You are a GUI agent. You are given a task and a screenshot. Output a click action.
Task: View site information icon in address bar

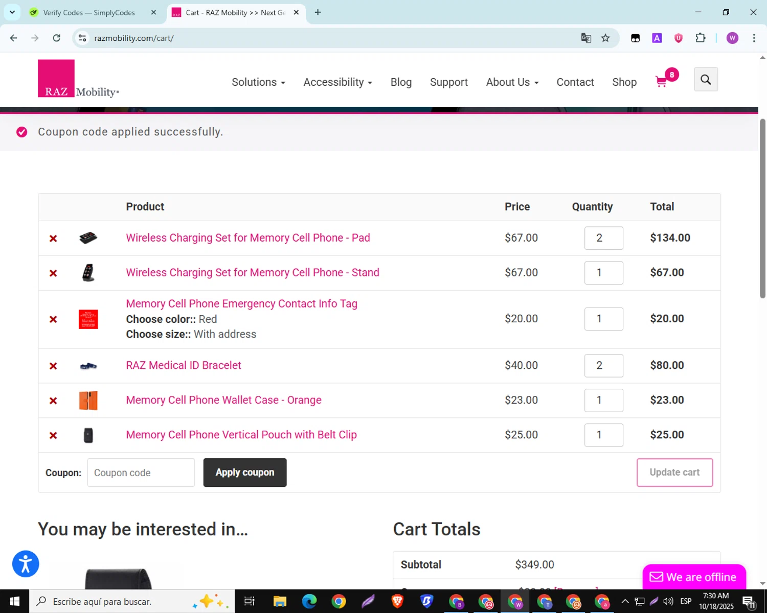pos(82,38)
